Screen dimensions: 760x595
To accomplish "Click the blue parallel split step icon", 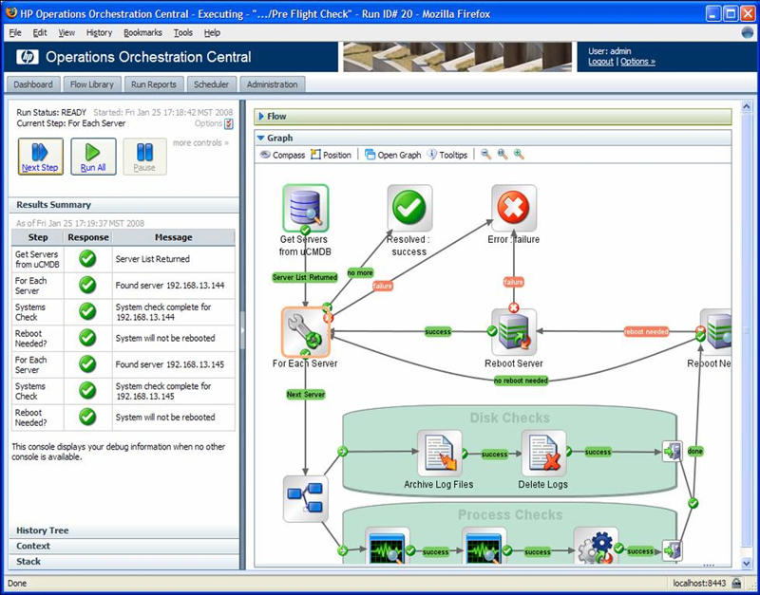I will (x=305, y=498).
